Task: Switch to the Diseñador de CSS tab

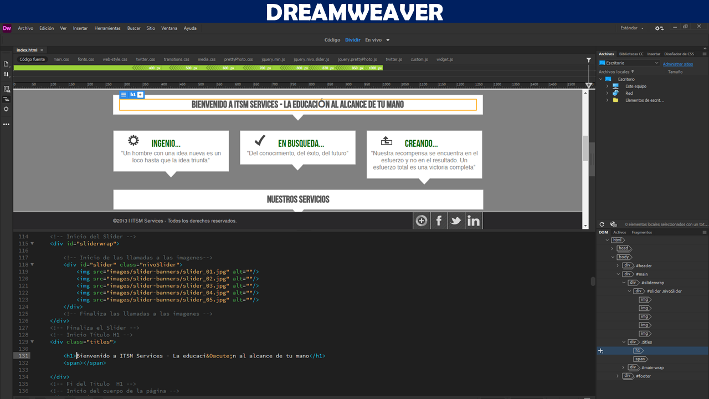Action: tap(679, 54)
